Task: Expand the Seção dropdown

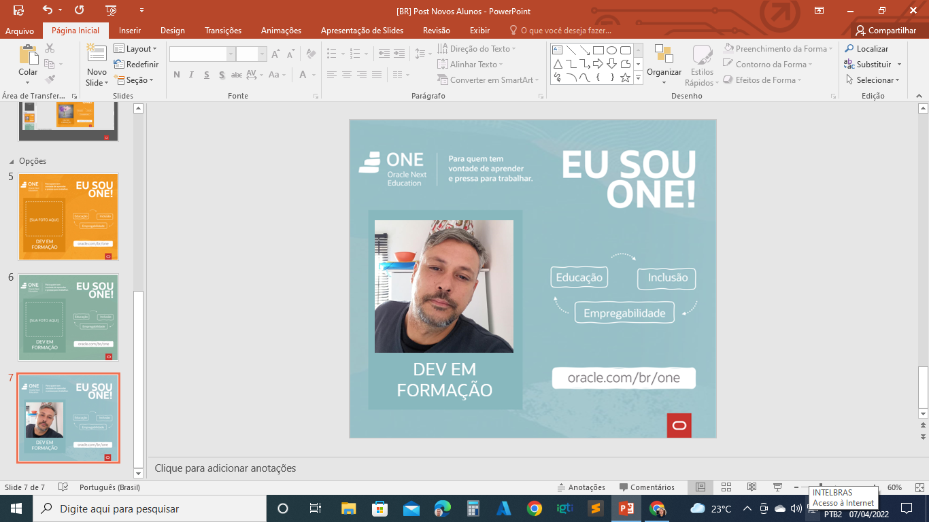Action: click(134, 80)
